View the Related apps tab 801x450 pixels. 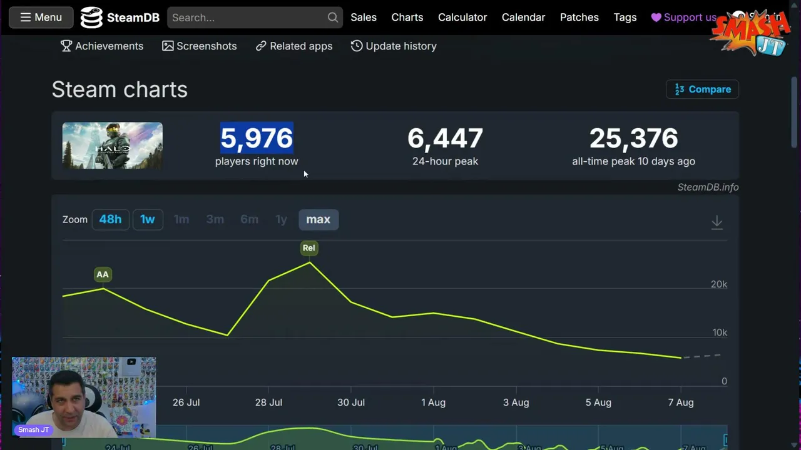pyautogui.click(x=294, y=46)
